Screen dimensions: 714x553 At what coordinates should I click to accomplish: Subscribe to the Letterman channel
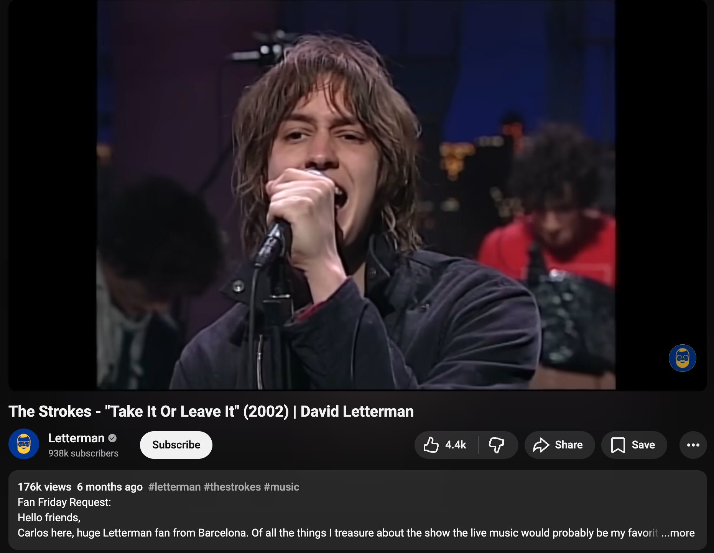[176, 445]
